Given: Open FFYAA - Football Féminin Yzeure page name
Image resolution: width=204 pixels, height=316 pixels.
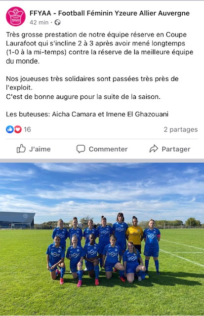Looking at the screenshot, I should tap(110, 13).
